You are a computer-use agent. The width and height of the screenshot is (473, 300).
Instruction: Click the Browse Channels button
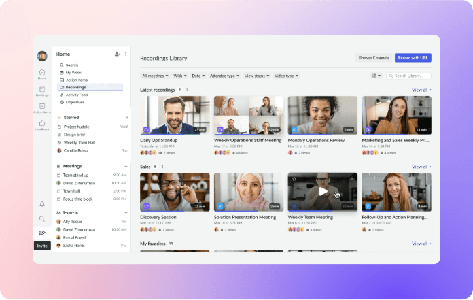pyautogui.click(x=374, y=58)
